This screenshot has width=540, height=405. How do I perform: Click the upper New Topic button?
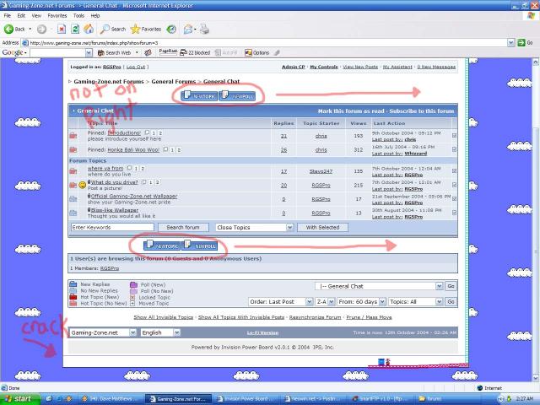[199, 96]
